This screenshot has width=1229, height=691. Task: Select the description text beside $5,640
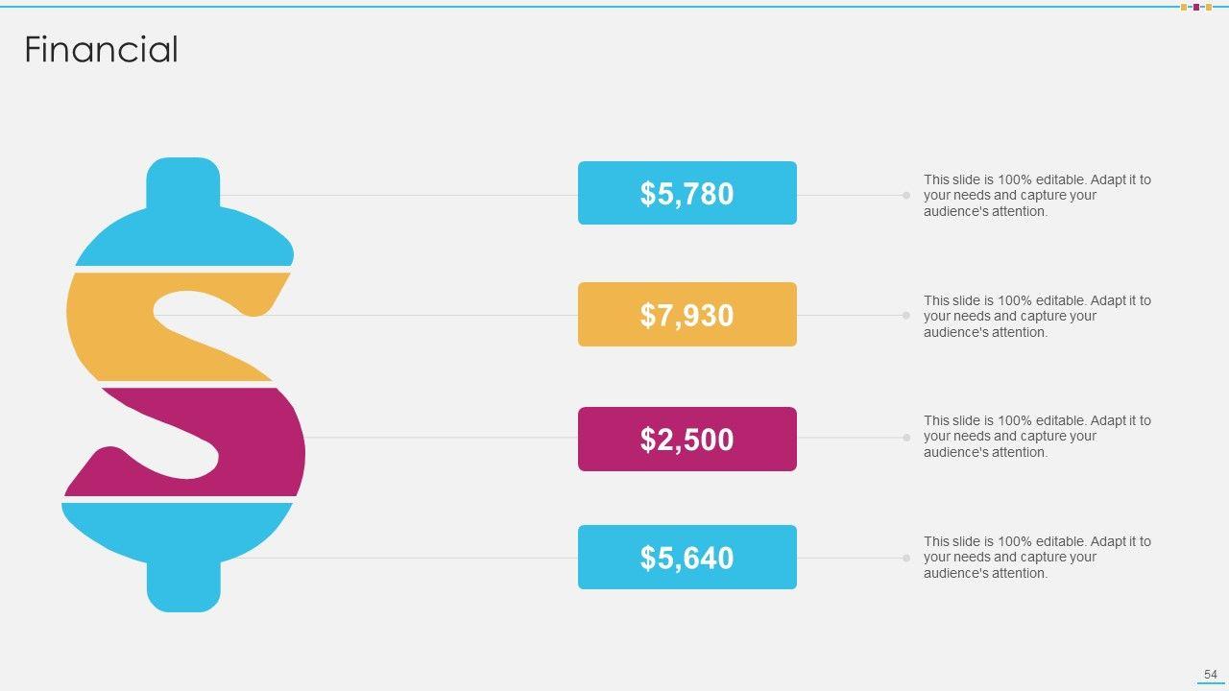click(x=1037, y=558)
